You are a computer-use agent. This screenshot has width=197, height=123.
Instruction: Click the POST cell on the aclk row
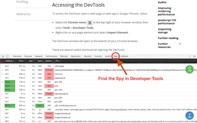(x=10, y=86)
